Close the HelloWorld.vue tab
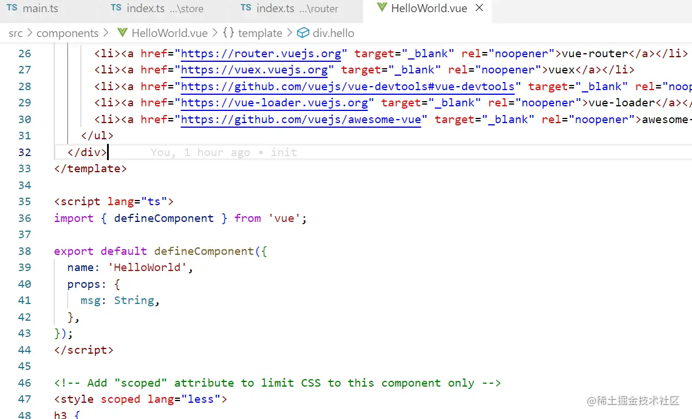692x419 pixels. tap(480, 8)
